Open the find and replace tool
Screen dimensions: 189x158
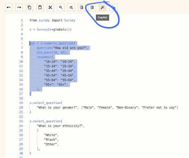pos(71,8)
